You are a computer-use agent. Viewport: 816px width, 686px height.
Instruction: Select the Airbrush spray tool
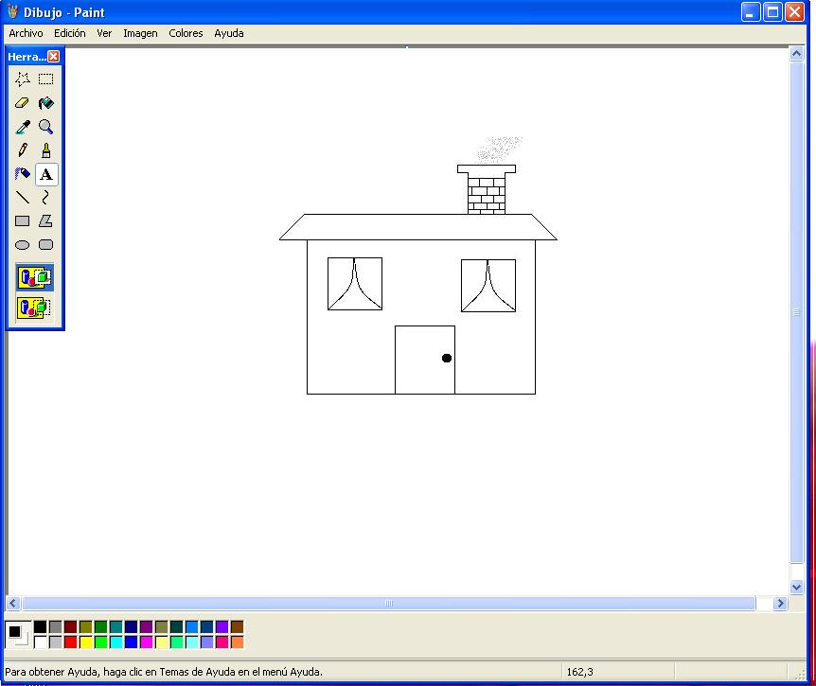pos(23,174)
